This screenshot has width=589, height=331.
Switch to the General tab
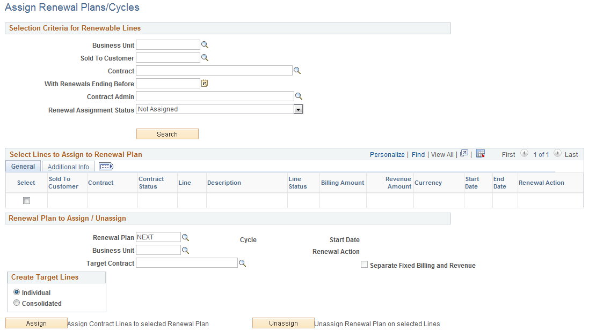point(22,166)
